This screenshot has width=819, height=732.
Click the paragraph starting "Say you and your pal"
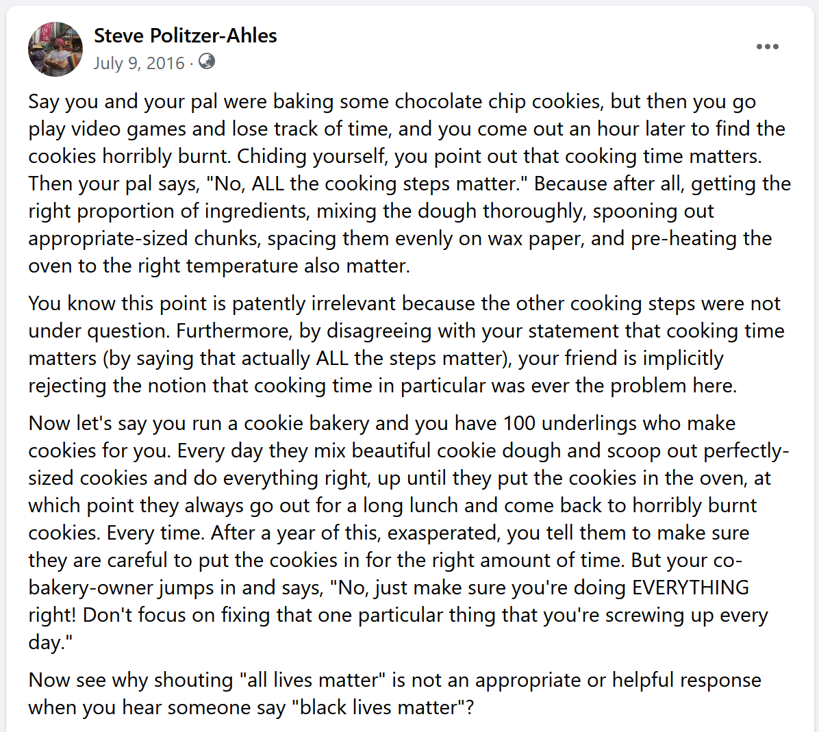pos(409,184)
